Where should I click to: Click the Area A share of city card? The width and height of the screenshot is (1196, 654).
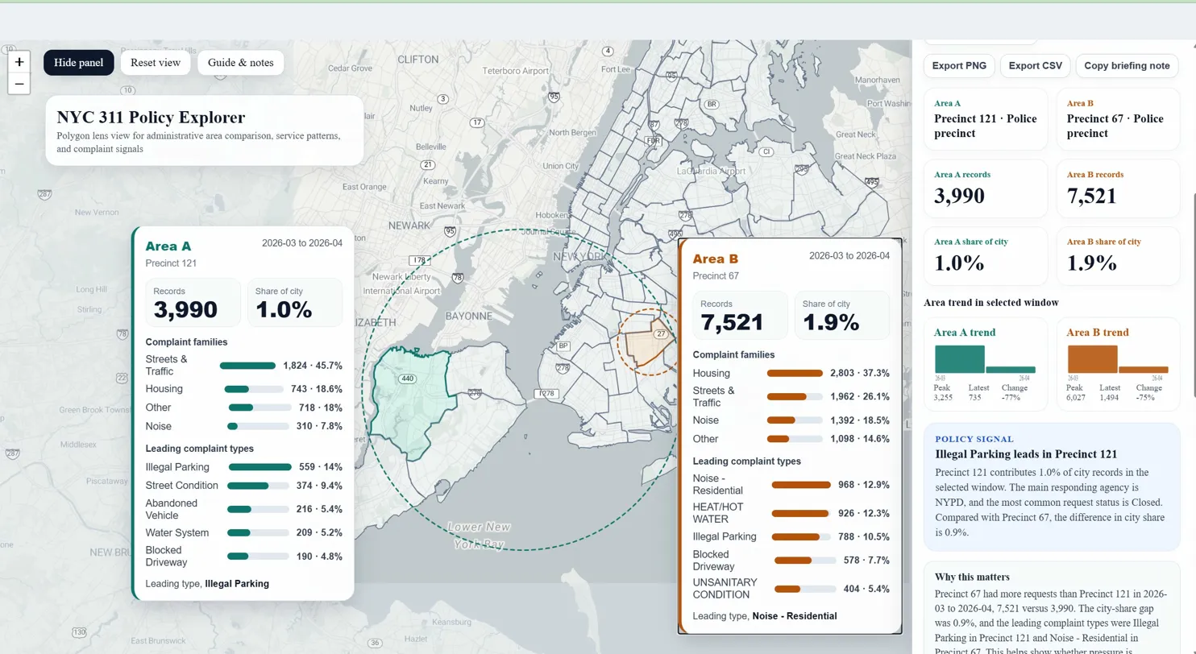986,255
